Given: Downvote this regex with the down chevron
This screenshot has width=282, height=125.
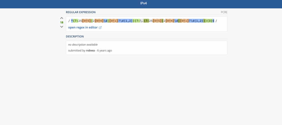Looking at the screenshot, I should (62, 27).
